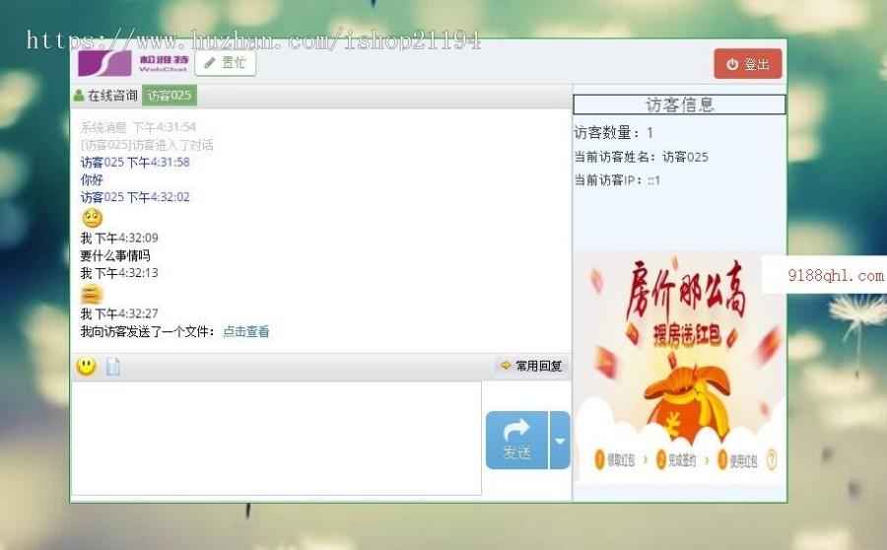The width and height of the screenshot is (887, 550).
Task: Click the question mark icon in ad
Action: (772, 459)
